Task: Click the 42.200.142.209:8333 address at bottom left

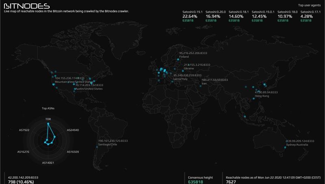Action: 23,177
